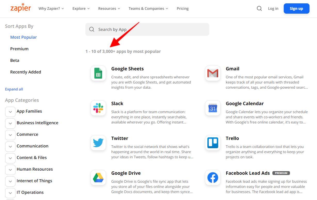Select the App Families category label
The width and height of the screenshot is (317, 200).
point(29,111)
